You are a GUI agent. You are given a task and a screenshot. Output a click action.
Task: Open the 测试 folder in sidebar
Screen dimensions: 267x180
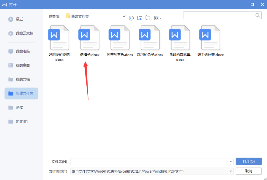[x=21, y=107]
